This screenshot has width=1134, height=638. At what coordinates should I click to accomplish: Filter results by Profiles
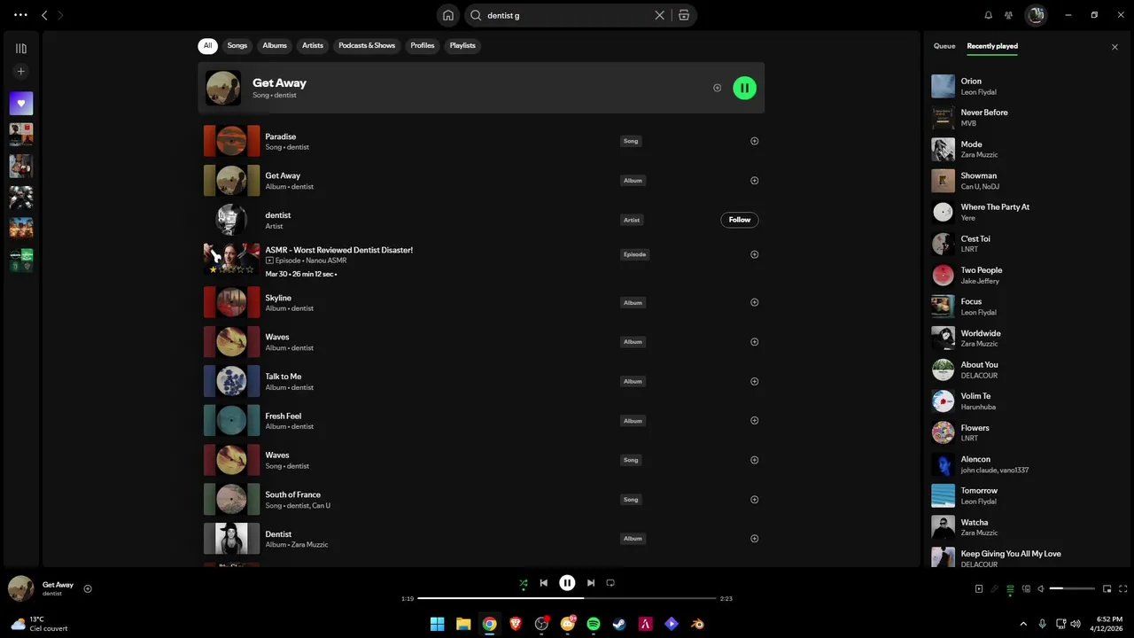pyautogui.click(x=423, y=46)
